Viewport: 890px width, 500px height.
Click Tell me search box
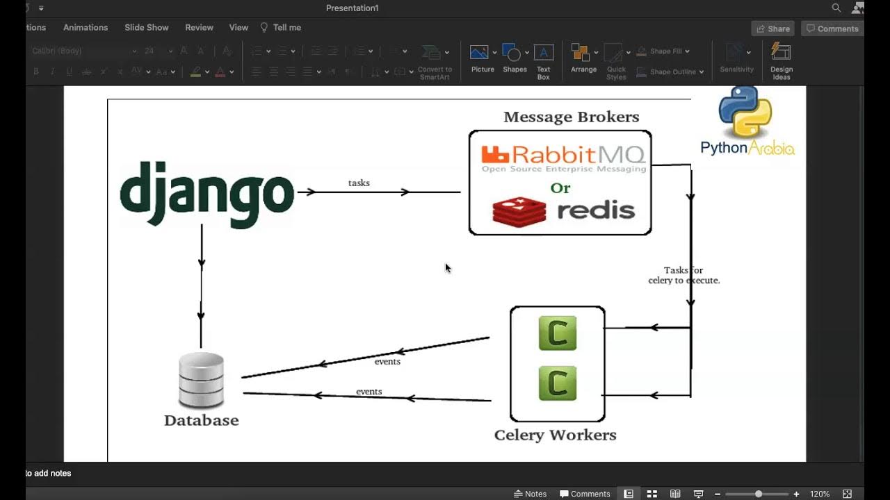(x=280, y=28)
